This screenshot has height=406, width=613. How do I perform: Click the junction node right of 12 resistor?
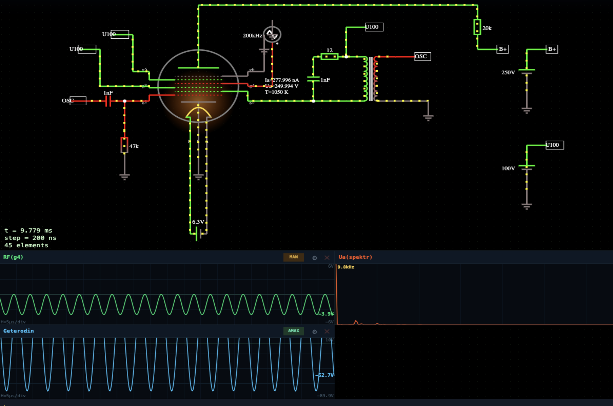coord(346,57)
